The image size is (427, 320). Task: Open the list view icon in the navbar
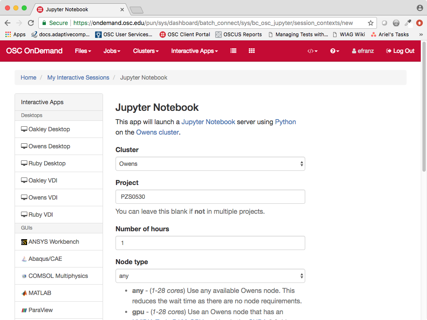pos(234,50)
